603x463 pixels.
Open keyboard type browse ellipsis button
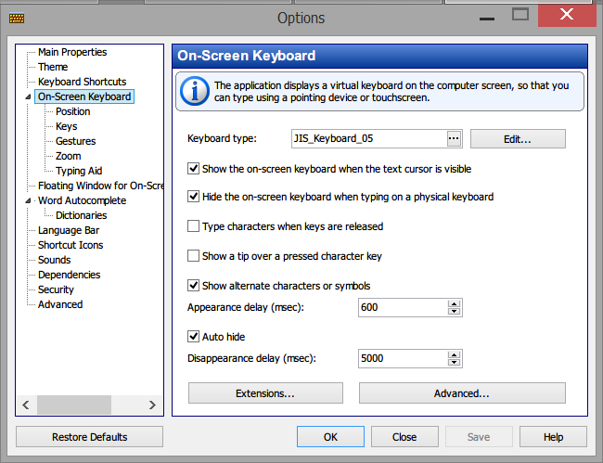click(454, 138)
